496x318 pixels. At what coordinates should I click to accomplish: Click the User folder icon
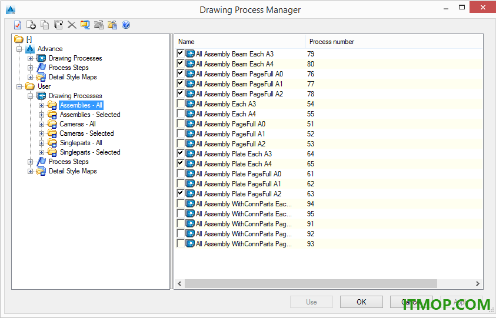click(30, 86)
